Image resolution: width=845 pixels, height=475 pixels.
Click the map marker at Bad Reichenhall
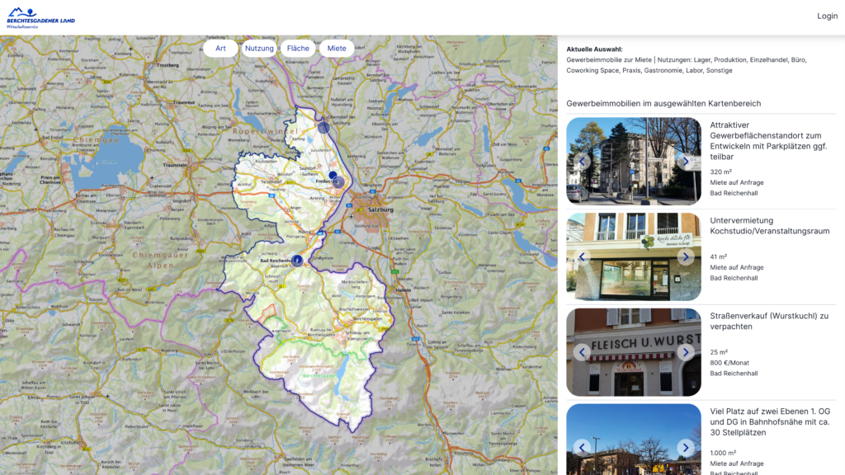point(297,260)
